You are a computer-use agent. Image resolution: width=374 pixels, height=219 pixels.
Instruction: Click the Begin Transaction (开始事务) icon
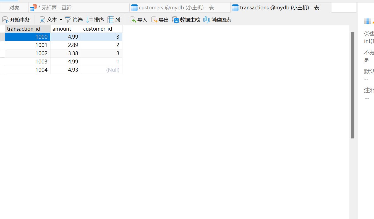[x=5, y=20]
